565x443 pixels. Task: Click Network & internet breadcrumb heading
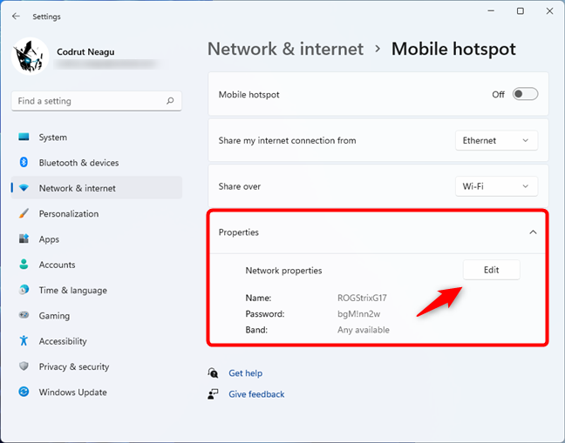pos(286,49)
